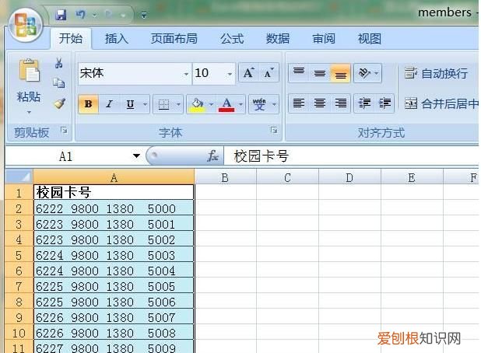Open the 字体 dialog launcher
The height and width of the screenshot is (353, 481).
pos(274,130)
